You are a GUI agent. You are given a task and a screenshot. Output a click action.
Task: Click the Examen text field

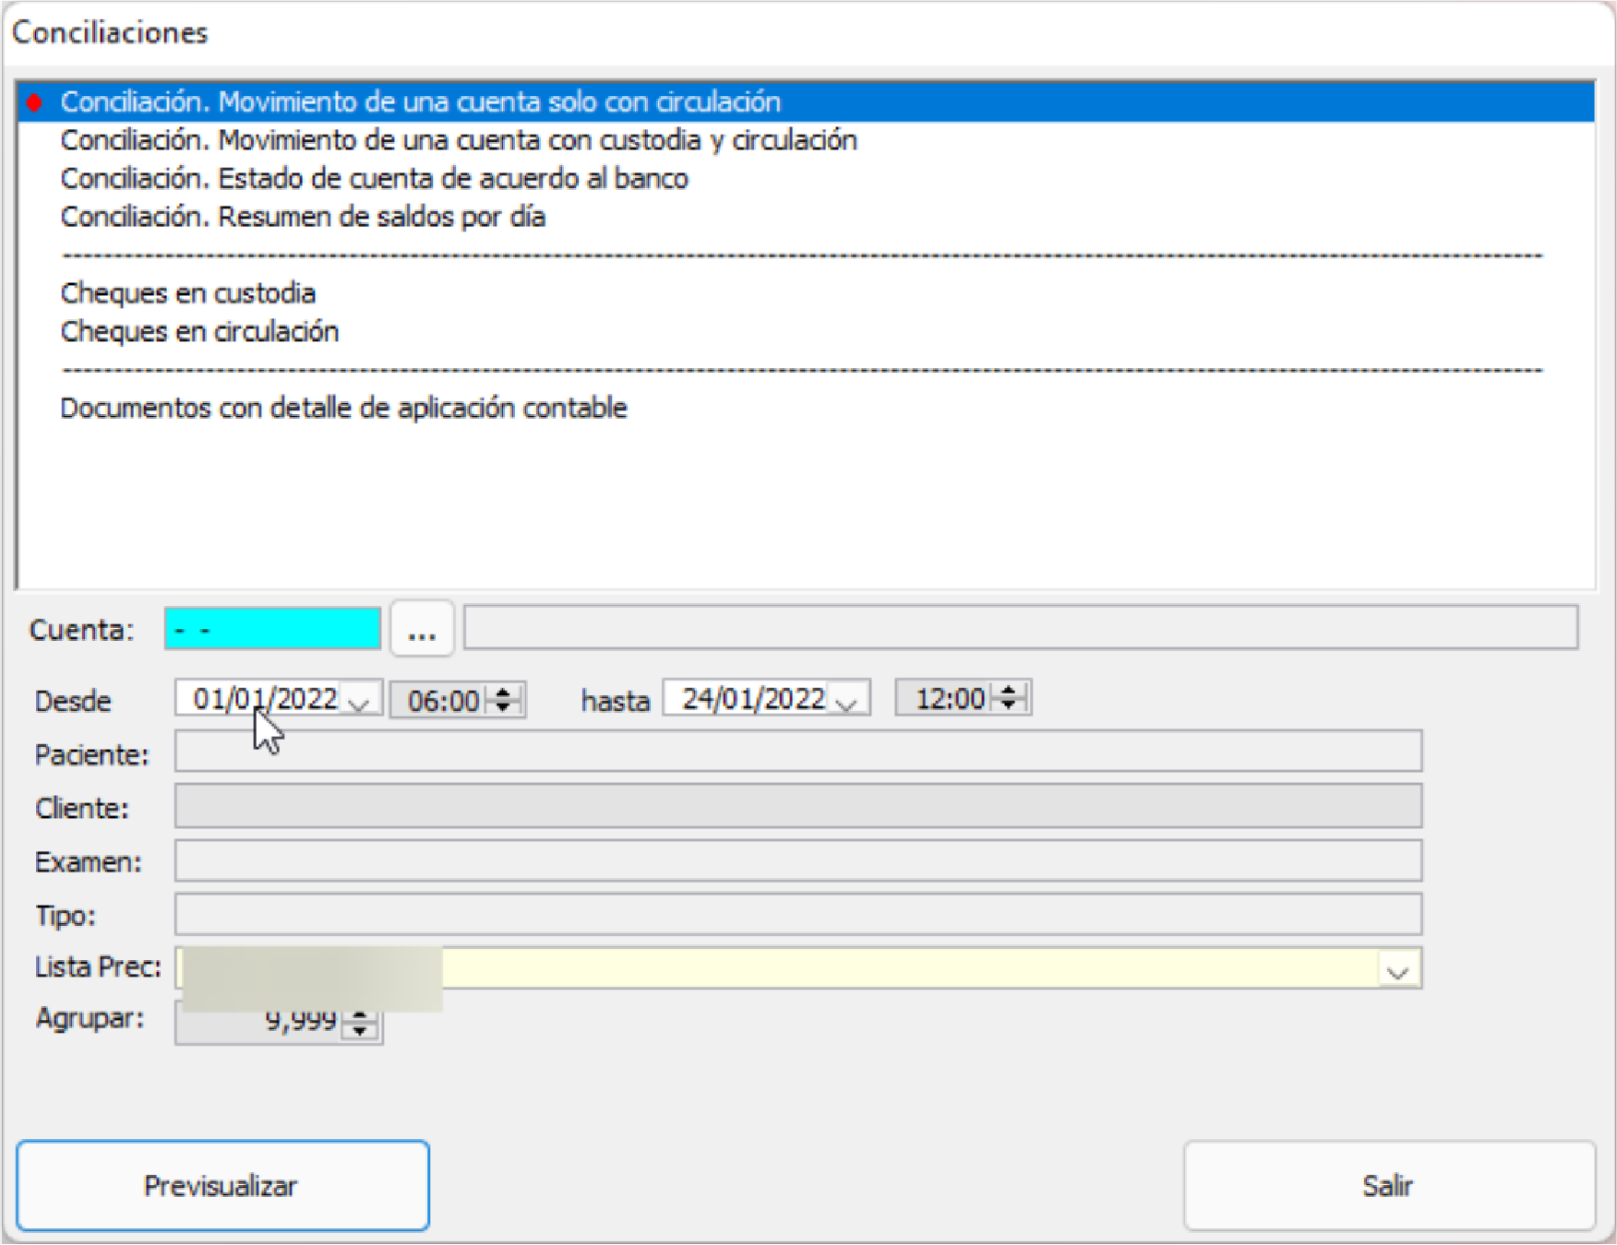click(x=797, y=861)
